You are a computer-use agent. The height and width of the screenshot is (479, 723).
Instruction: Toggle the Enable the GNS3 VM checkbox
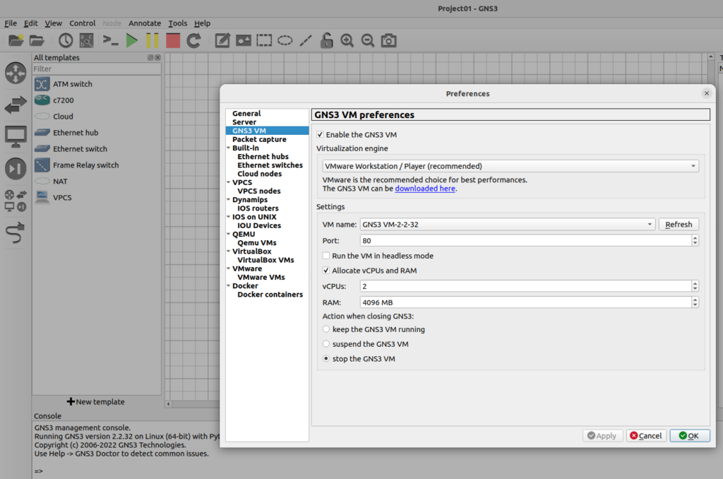(321, 134)
